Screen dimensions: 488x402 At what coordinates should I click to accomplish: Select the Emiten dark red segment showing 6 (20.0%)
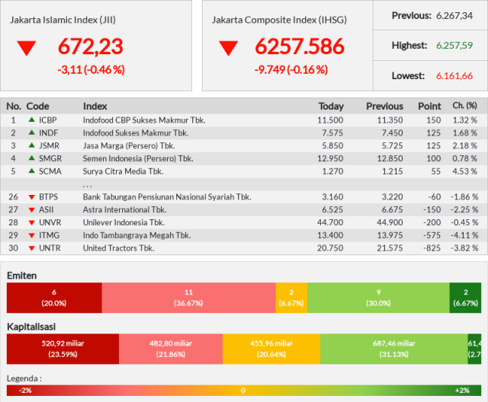(x=54, y=298)
